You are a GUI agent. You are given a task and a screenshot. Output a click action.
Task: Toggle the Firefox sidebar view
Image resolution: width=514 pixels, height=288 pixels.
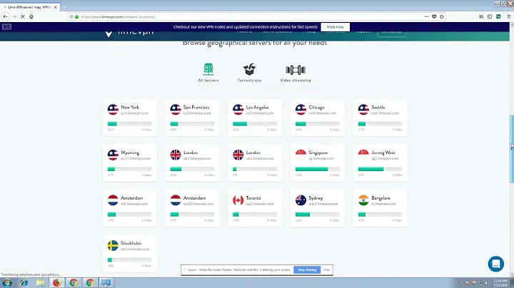point(490,16)
